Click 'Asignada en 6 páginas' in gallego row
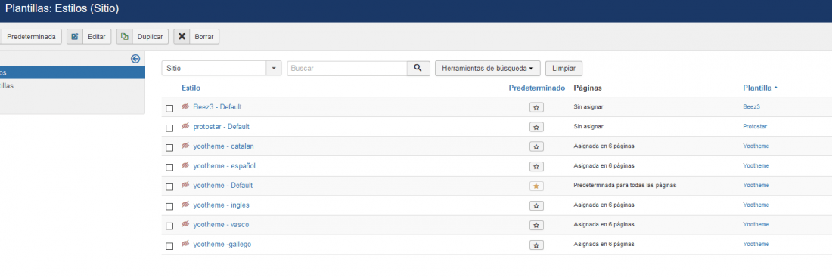This screenshot has width=832, height=277. pos(604,244)
